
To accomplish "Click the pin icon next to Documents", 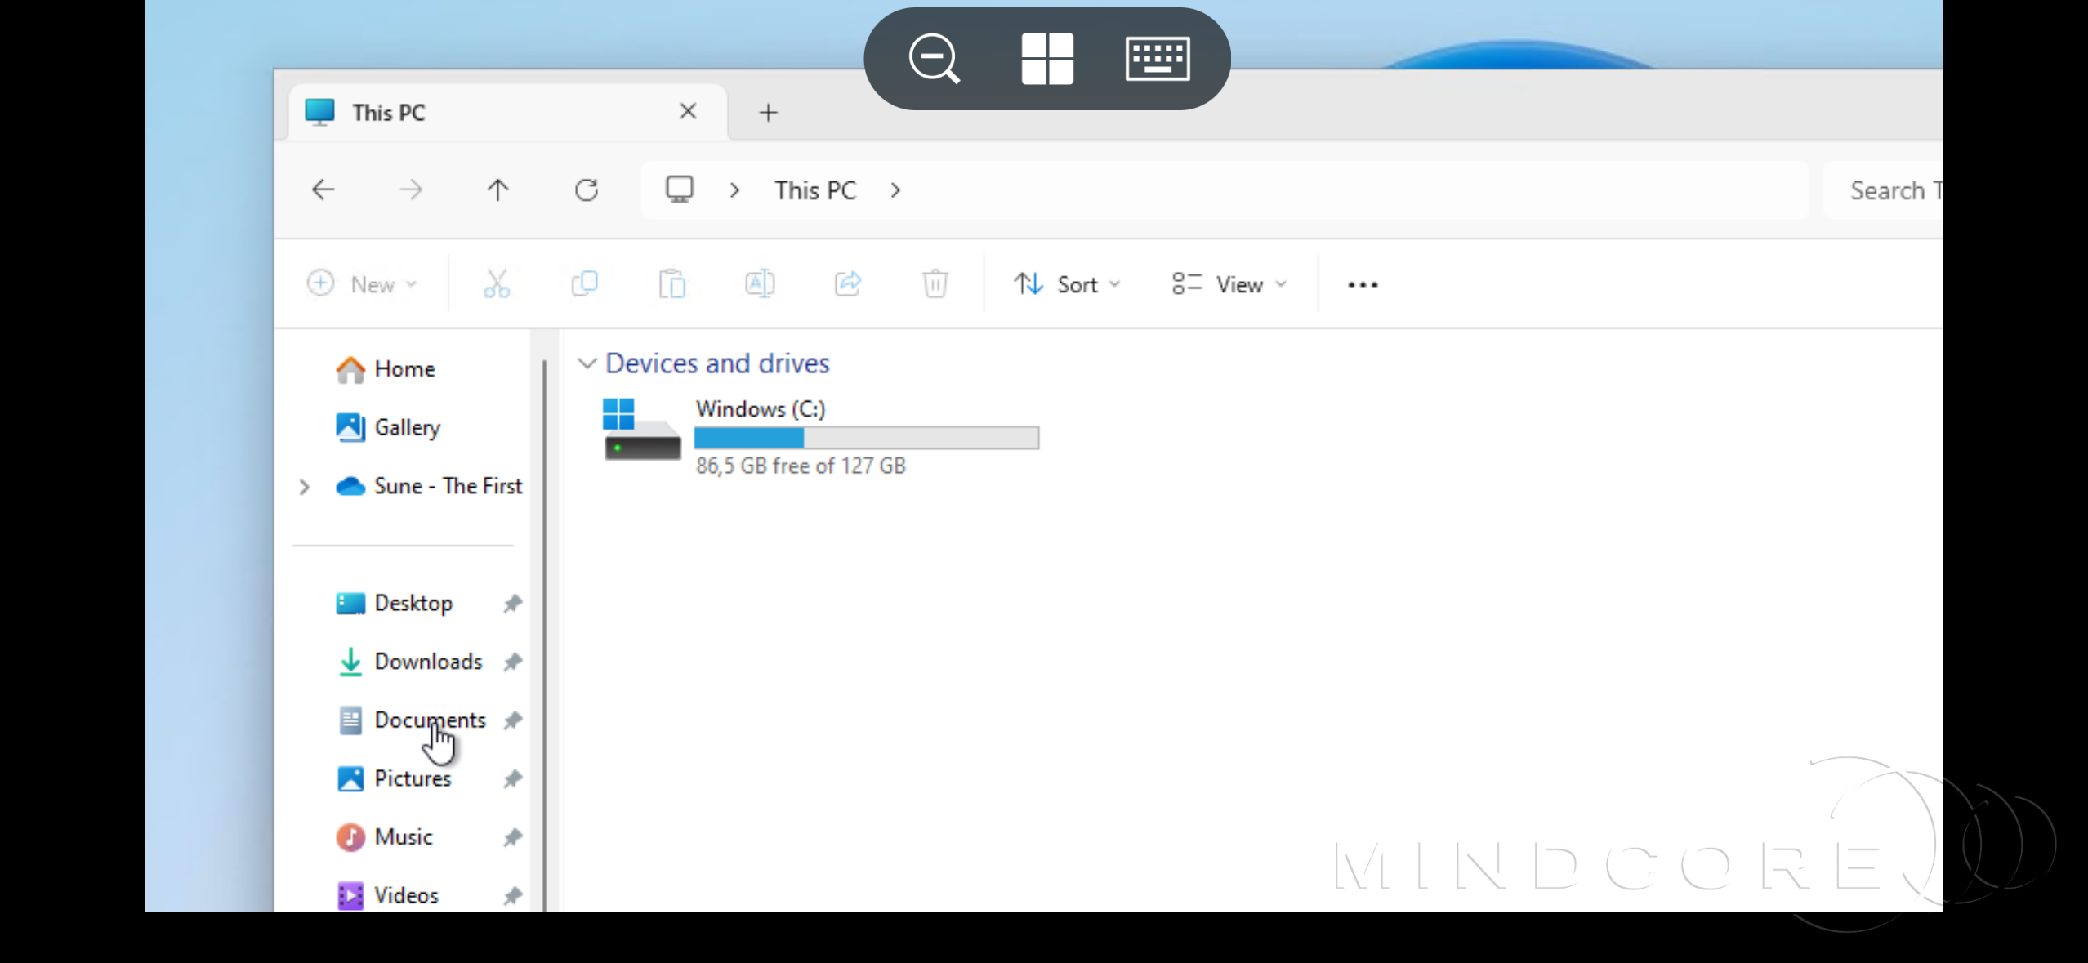I will click(512, 720).
